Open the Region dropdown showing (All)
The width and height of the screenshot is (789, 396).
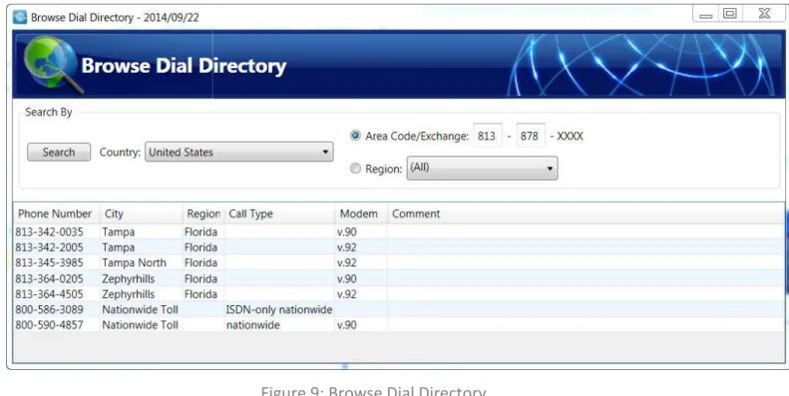pyautogui.click(x=482, y=168)
